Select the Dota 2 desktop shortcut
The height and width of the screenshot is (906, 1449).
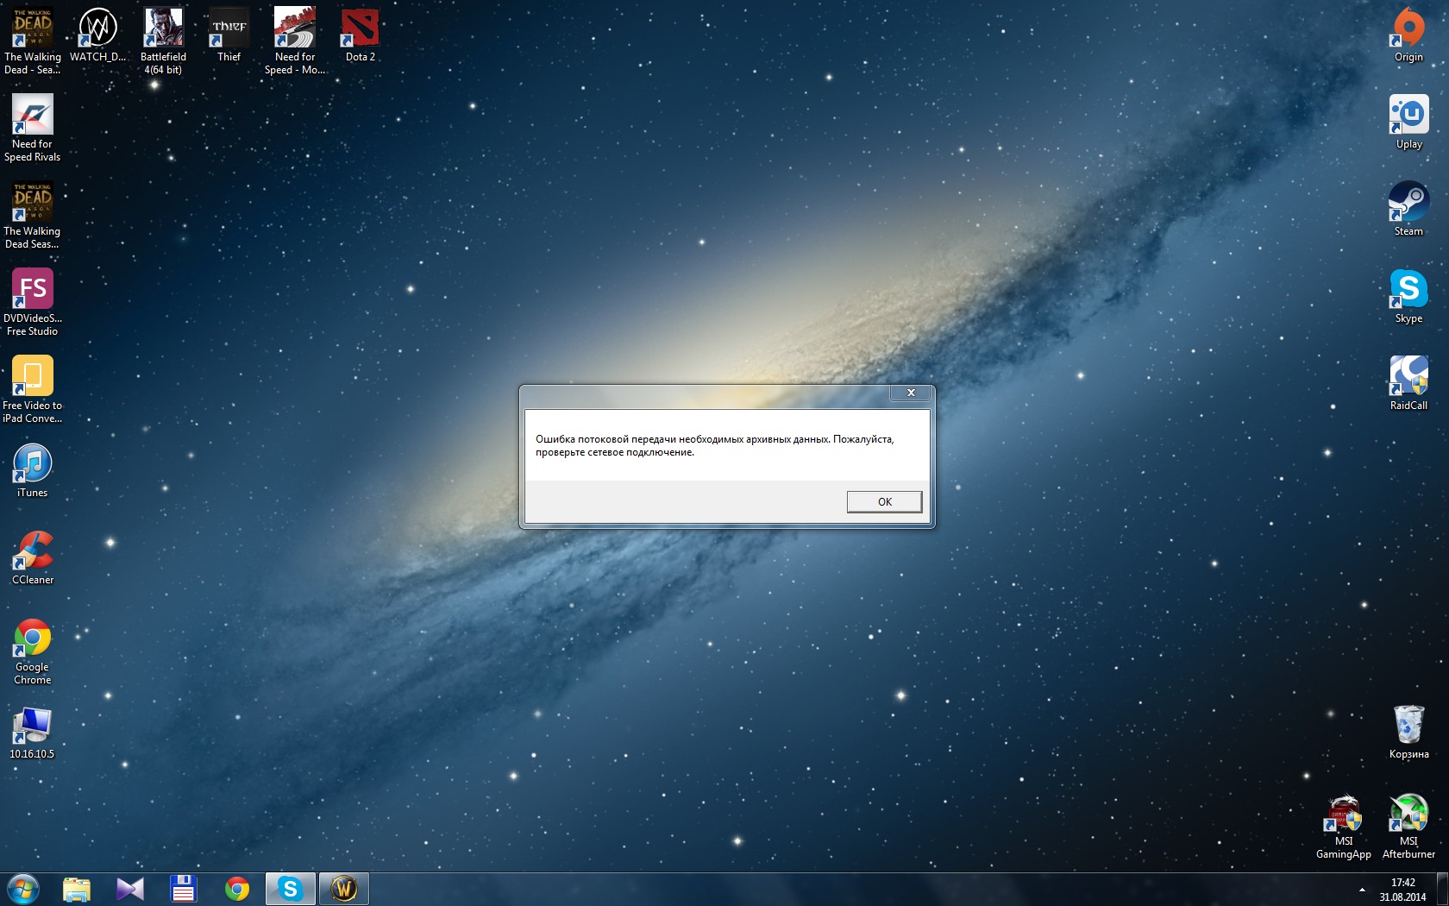pyautogui.click(x=360, y=35)
